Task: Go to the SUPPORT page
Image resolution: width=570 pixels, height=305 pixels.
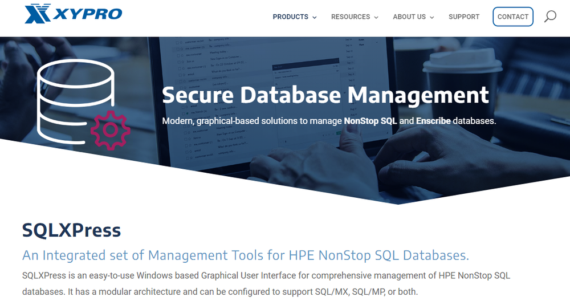Action: click(x=464, y=17)
